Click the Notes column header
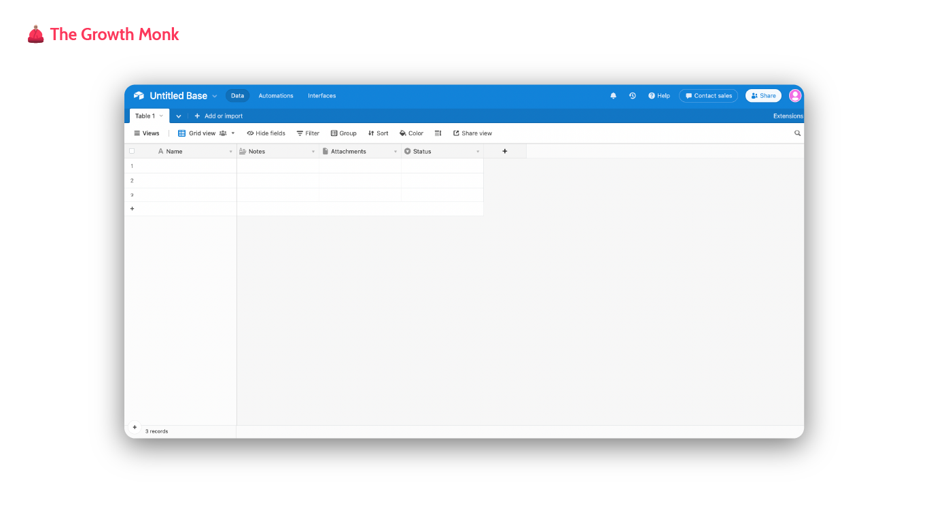 tap(278, 151)
